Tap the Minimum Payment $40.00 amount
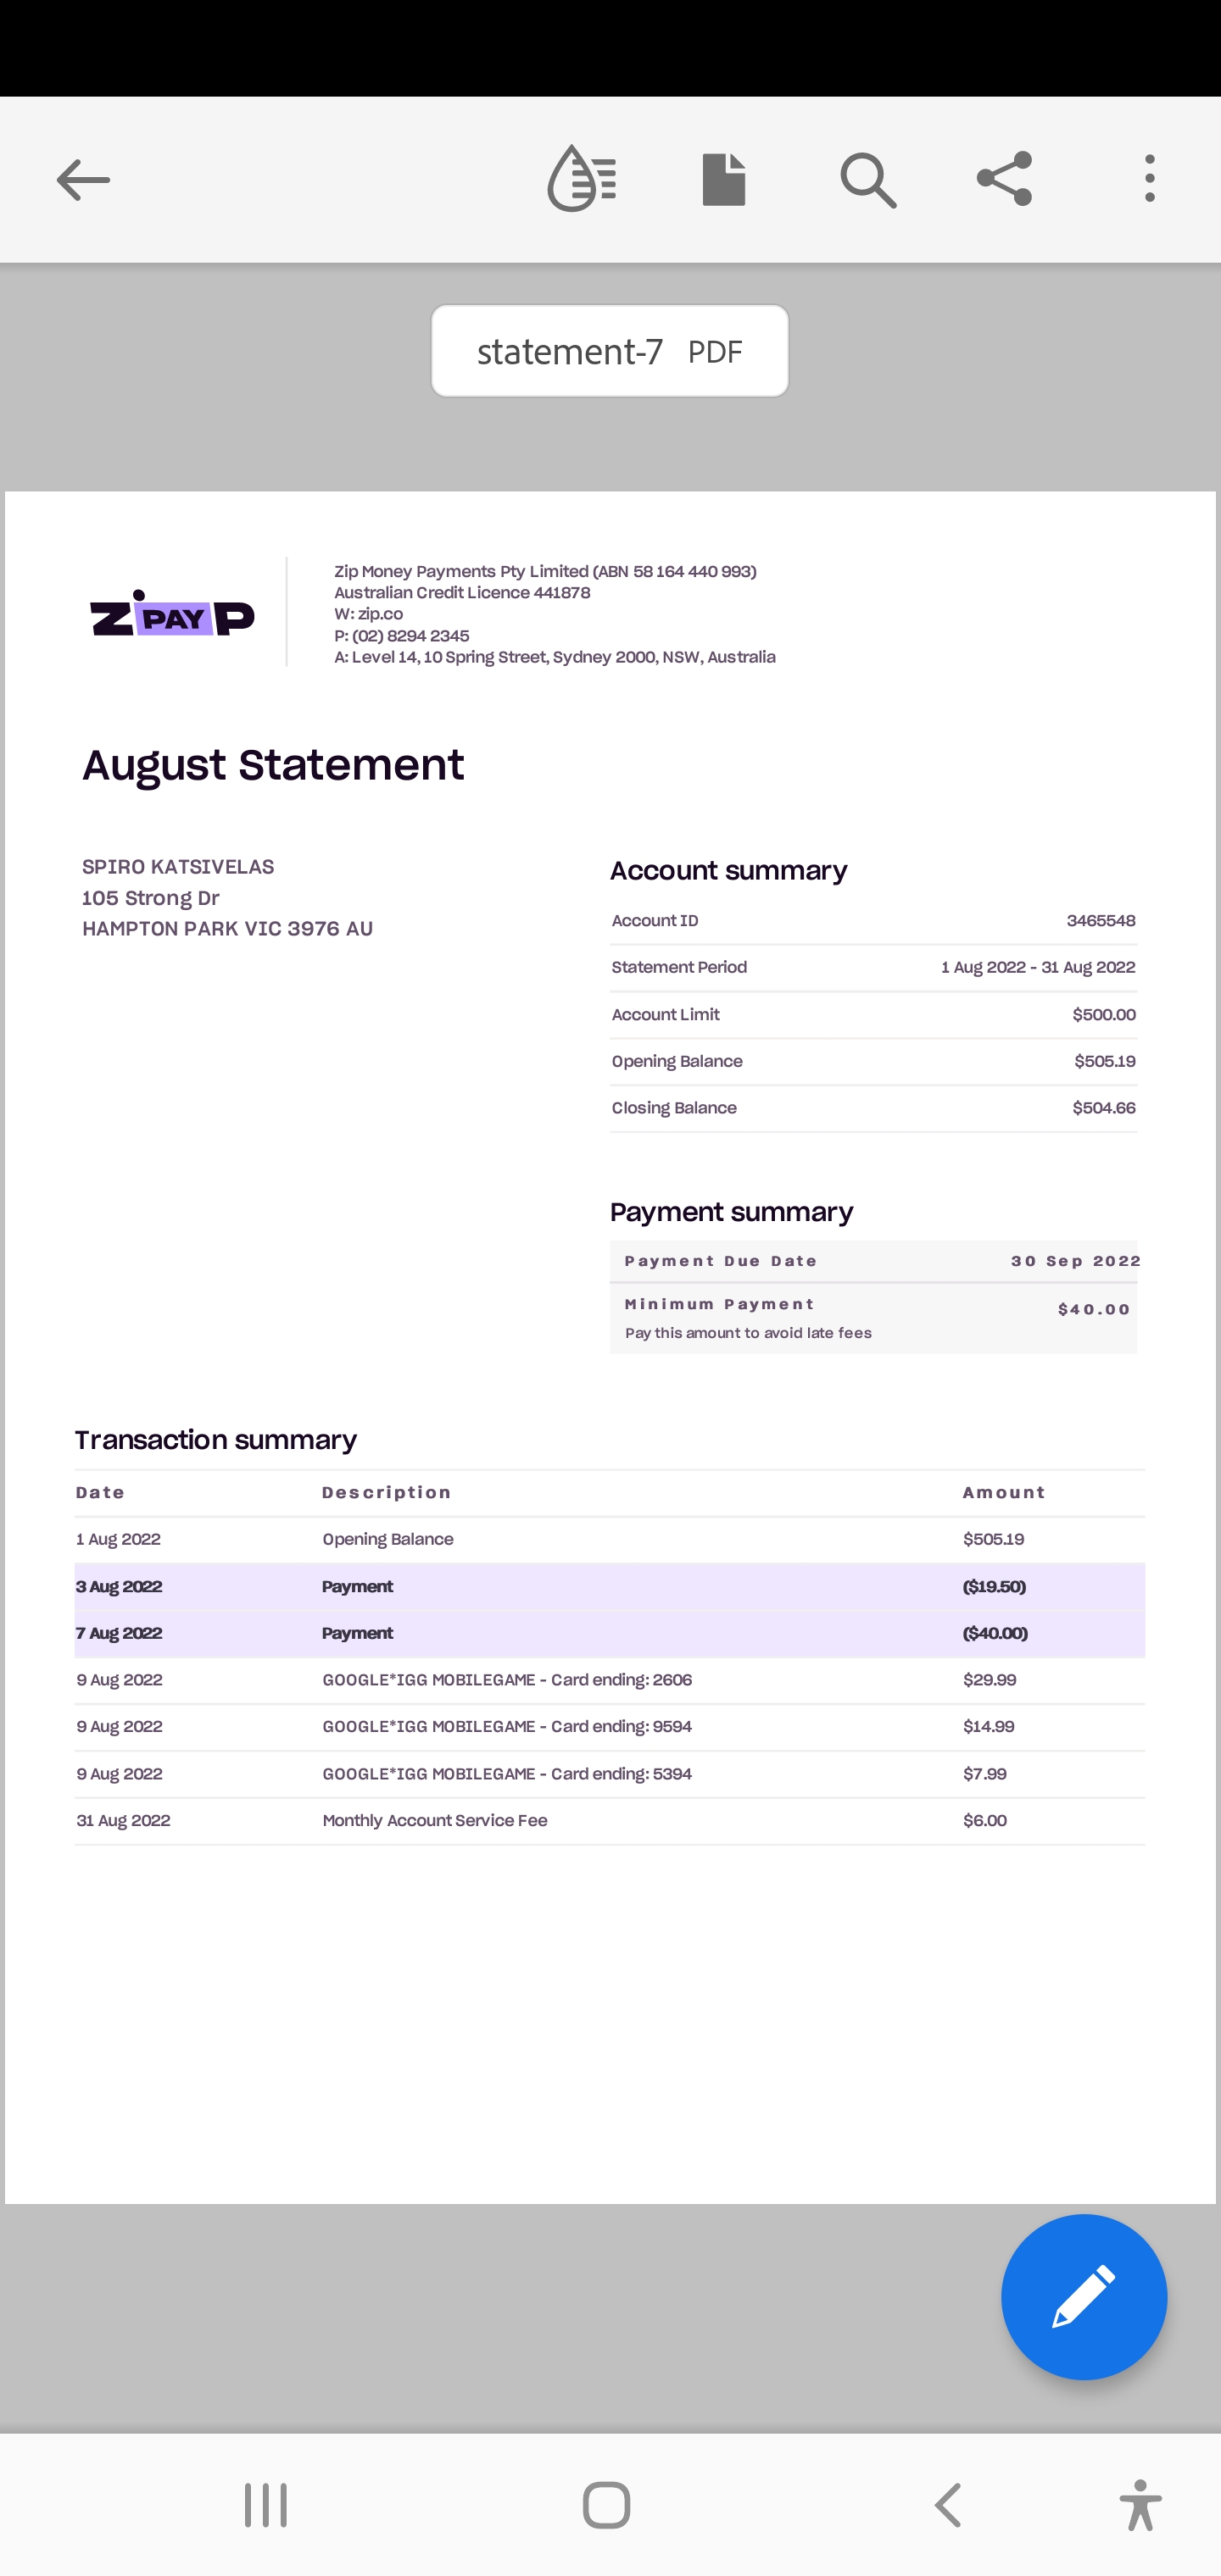Image resolution: width=1221 pixels, height=2576 pixels. coord(1093,1309)
